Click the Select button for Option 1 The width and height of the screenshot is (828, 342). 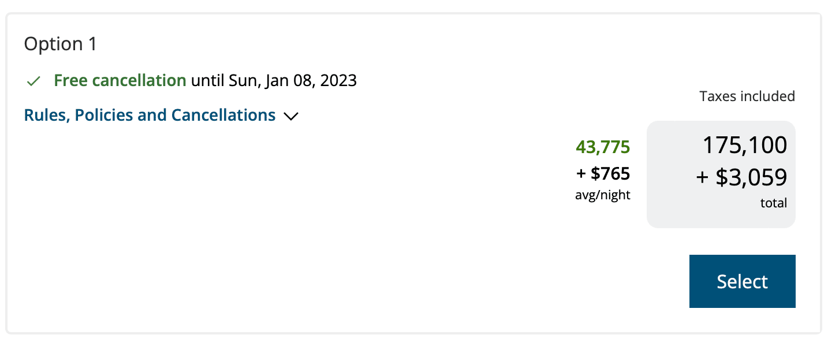[742, 281]
